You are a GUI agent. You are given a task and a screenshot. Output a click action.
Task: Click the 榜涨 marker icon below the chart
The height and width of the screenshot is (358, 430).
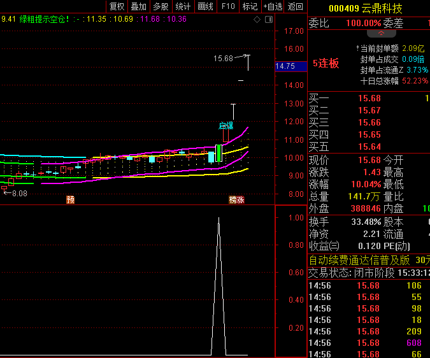236,199
